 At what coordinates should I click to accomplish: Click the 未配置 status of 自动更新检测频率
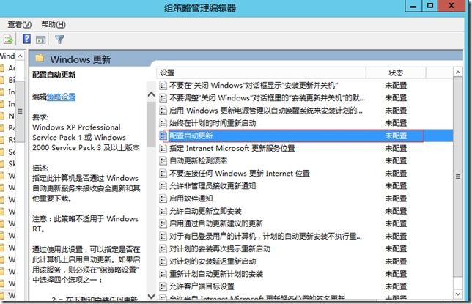pos(396,161)
